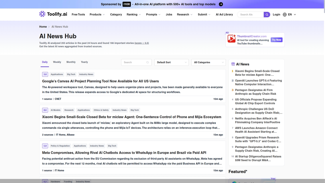Open the Research dropdown
This screenshot has height=183, width=325.
tap(185, 14)
